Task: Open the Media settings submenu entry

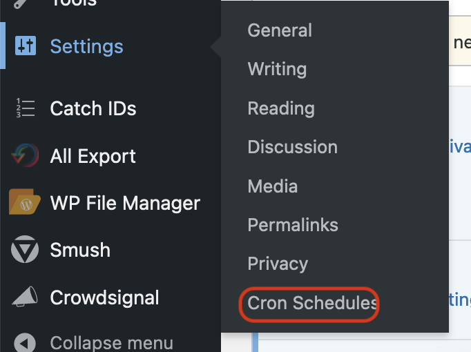Action: [x=273, y=186]
